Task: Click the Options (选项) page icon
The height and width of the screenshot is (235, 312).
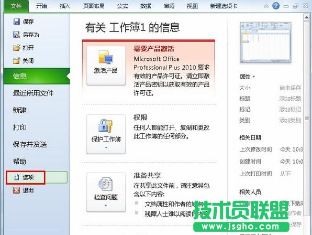Action: (16, 177)
